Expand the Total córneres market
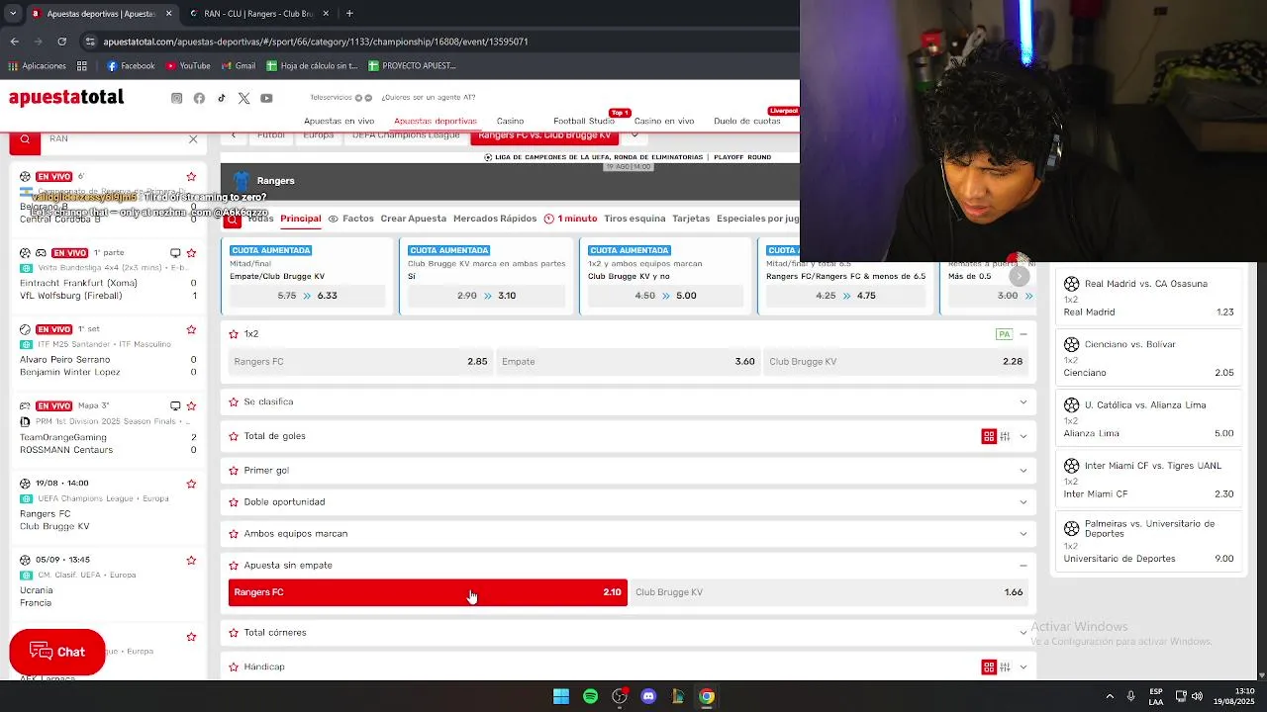This screenshot has height=712, width=1267. tap(1023, 633)
